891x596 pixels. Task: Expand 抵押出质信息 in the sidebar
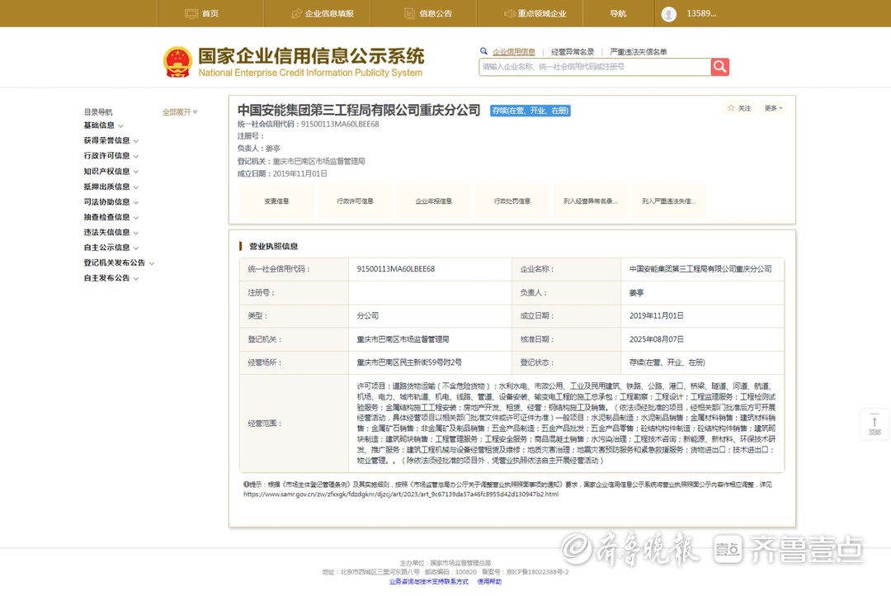tap(111, 187)
